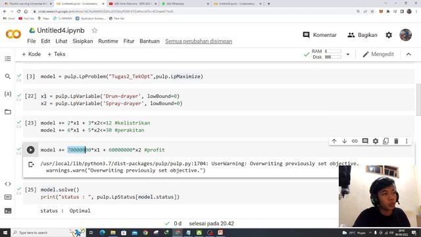Go to the Colab home logo
Image resolution: width=421 pixels, height=237 pixels.
[13, 34]
